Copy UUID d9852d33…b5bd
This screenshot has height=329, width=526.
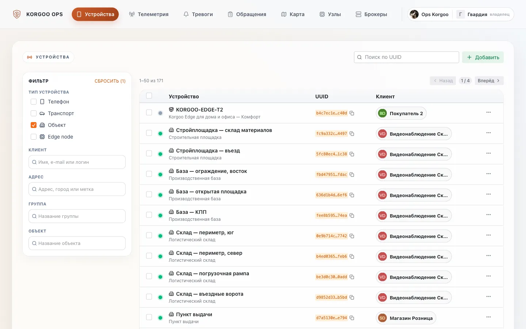point(352,298)
